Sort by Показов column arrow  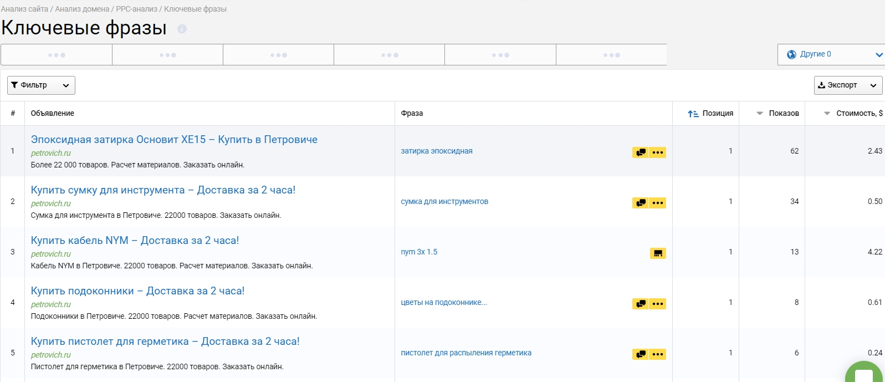760,113
